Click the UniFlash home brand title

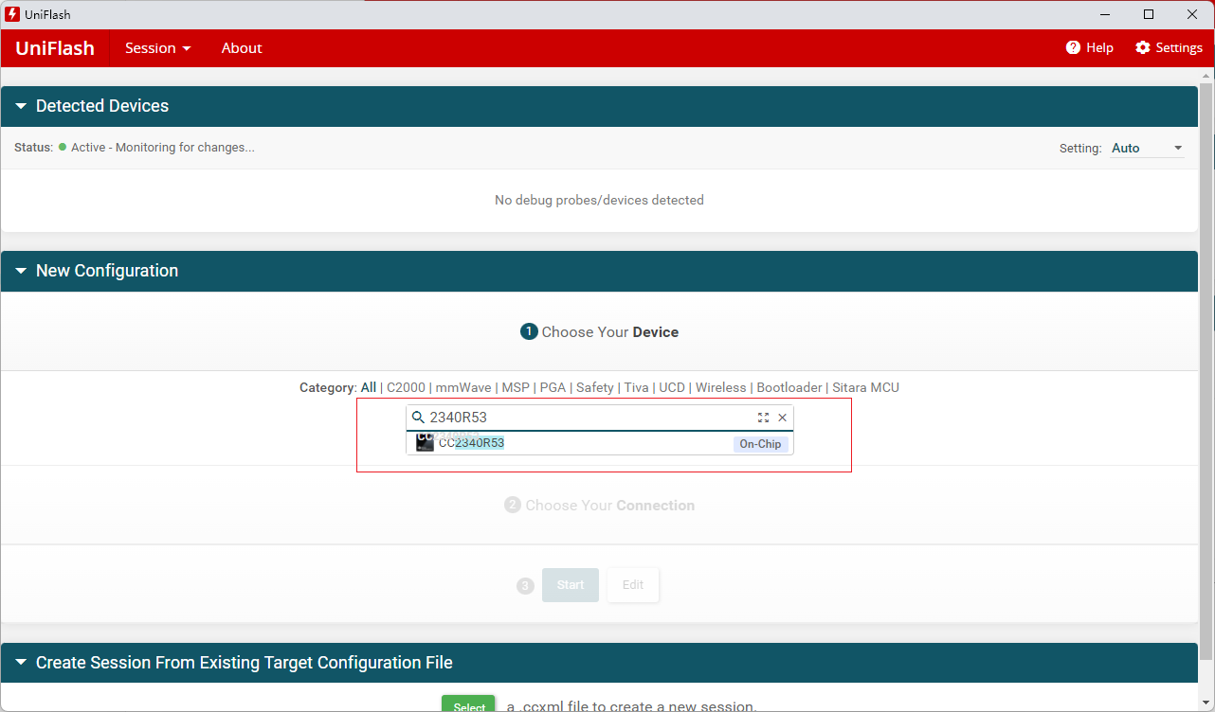[x=55, y=48]
